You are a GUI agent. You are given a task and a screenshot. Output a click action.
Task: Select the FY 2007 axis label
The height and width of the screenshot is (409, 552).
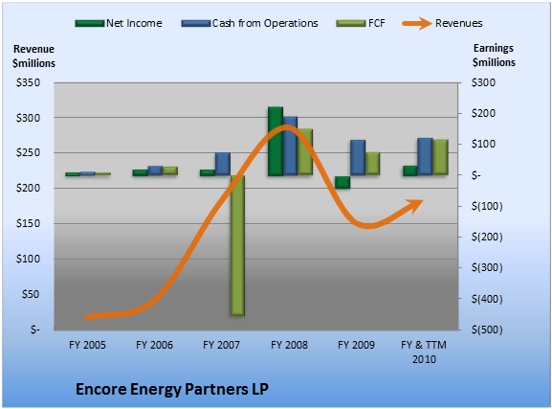221,345
